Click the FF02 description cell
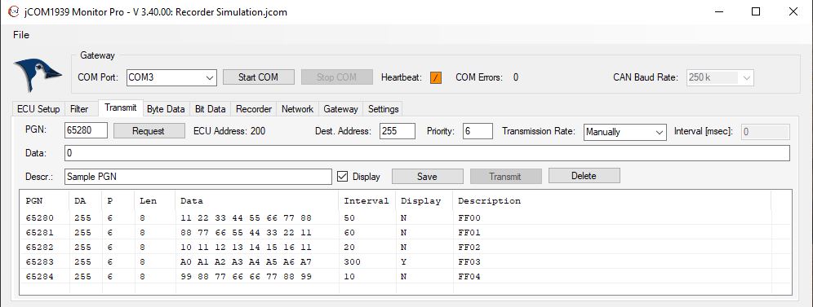813x307 pixels. tap(469, 247)
